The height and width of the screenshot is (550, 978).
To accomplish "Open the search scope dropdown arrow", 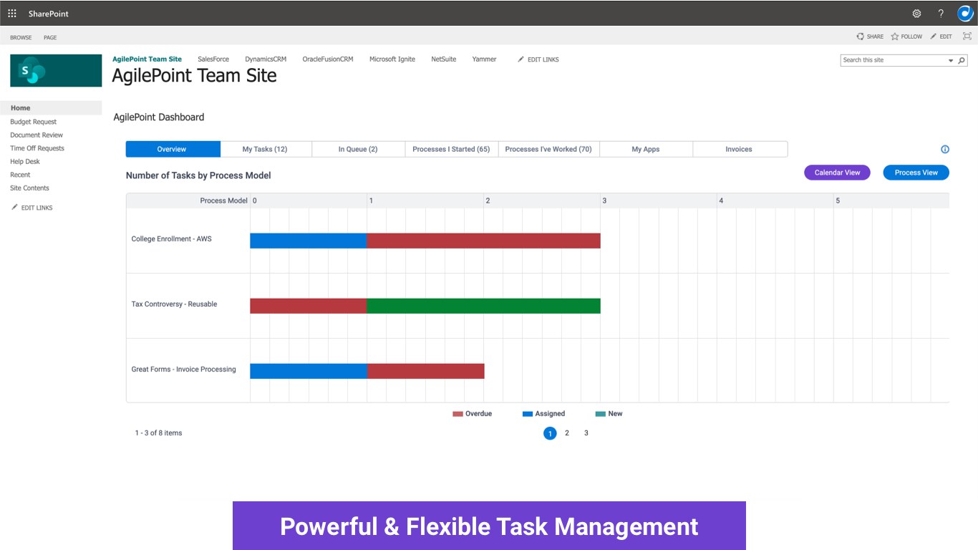I will tap(951, 61).
